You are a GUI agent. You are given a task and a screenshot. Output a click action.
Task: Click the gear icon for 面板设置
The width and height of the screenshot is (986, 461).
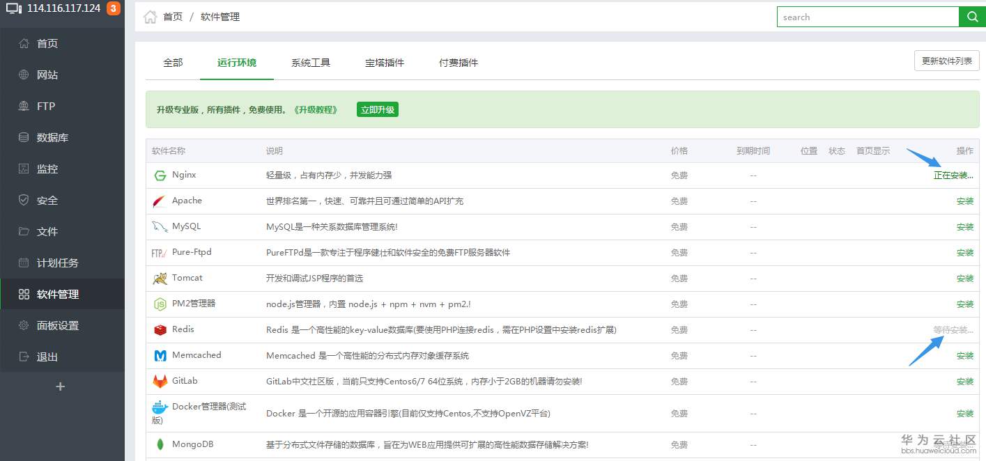[x=24, y=325]
